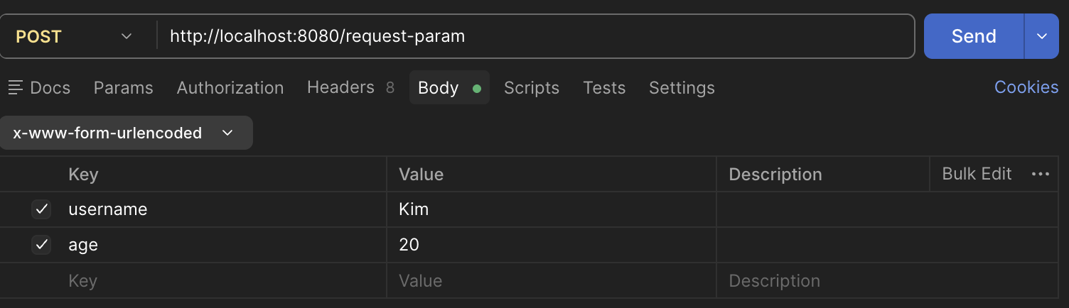Open the Settings tab
This screenshot has height=308, width=1069.
[682, 88]
